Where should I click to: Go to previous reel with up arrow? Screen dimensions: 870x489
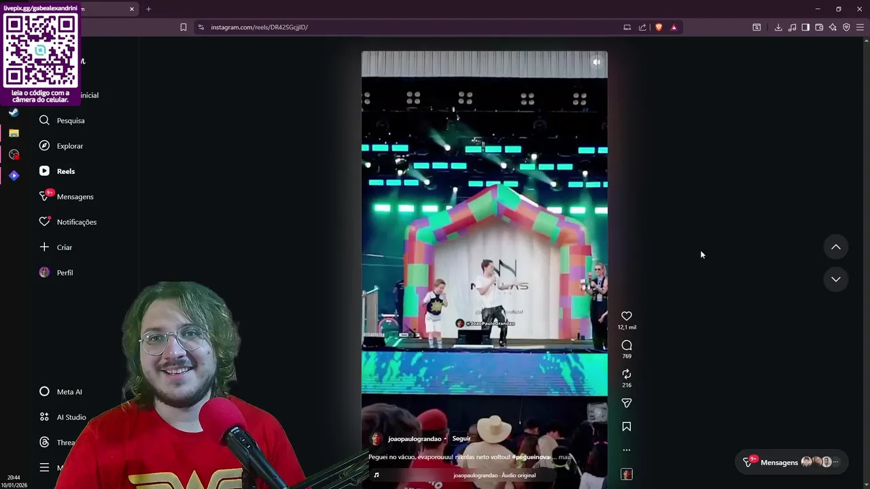coord(836,247)
